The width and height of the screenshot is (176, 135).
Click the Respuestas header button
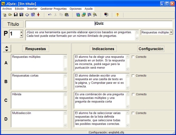pyautogui.click(x=36, y=49)
